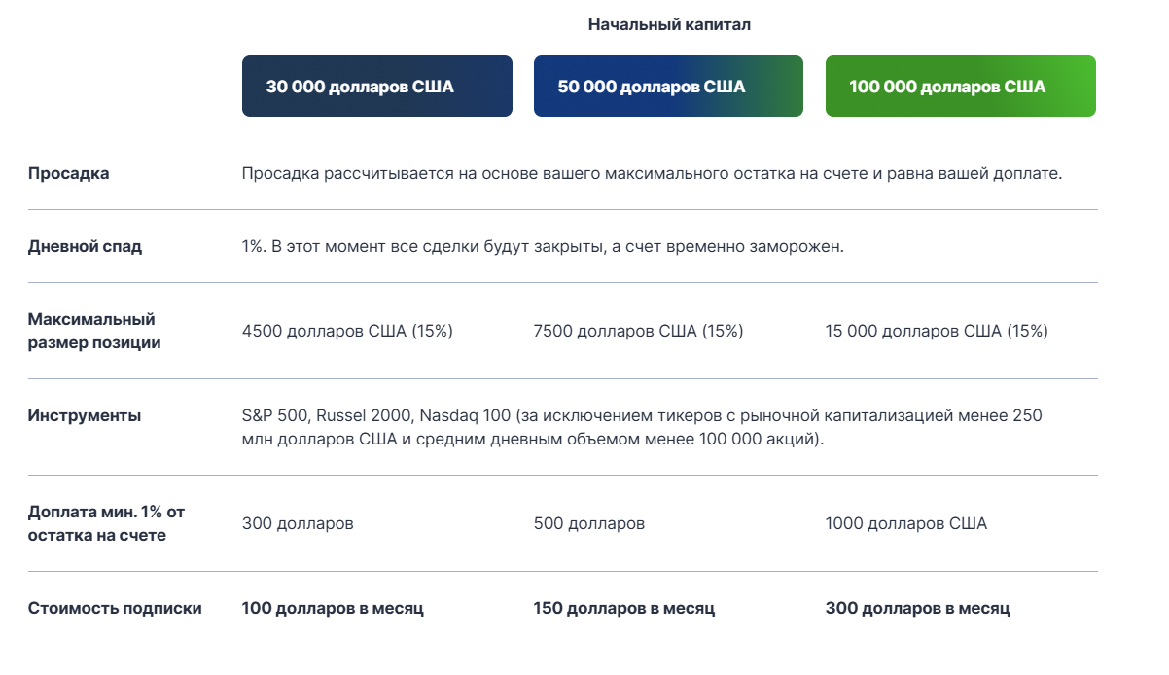Click the Стоимость подписки row label
Screen dimensions: 1169x675
tap(102, 608)
